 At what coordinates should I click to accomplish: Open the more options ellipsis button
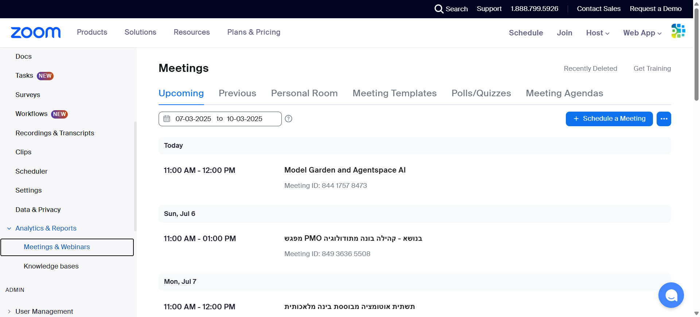pyautogui.click(x=664, y=119)
